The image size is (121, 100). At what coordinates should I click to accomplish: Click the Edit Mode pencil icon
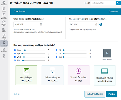(110, 12)
